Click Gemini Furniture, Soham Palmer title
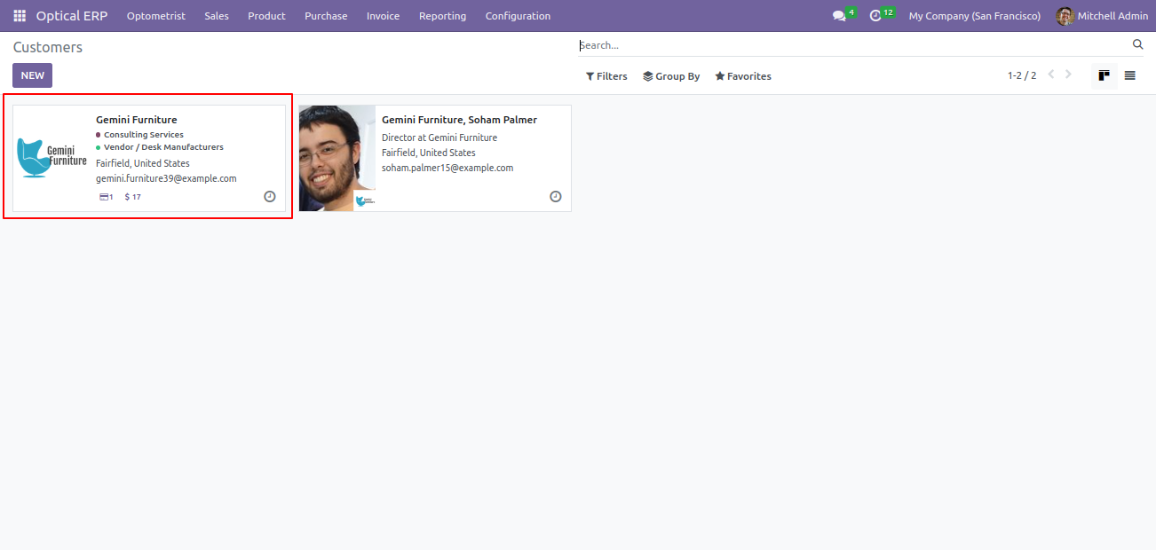Image resolution: width=1156 pixels, height=550 pixels. click(459, 120)
